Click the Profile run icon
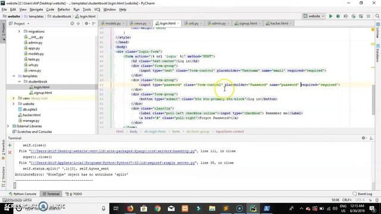The height and width of the screenshot is (214, 381). click(x=353, y=16)
